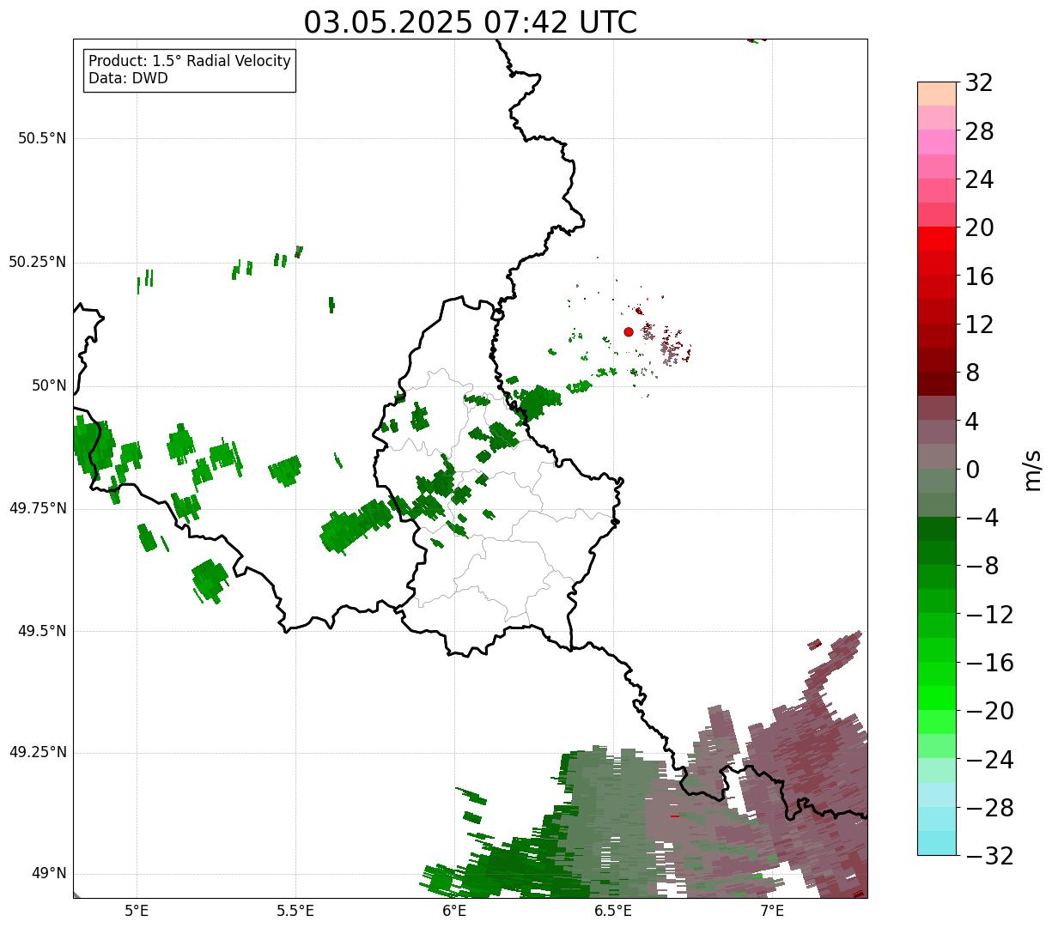The height and width of the screenshot is (928, 1052).
Task: Click the 50.5°N latitude label
Action: tap(42, 138)
